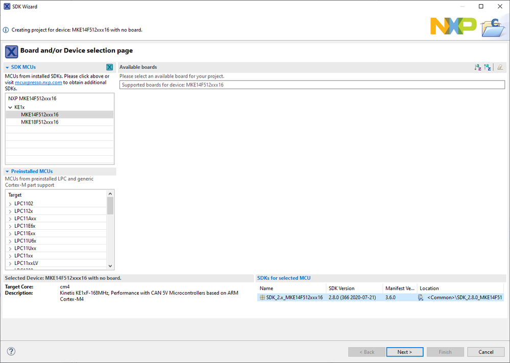510x363 pixels.
Task: Click the C project folder icon
Action: tap(494, 28)
